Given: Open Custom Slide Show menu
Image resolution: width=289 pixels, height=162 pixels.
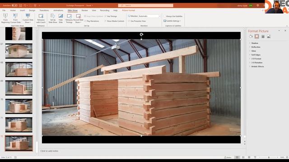Looking at the screenshot, I should tap(28, 18).
